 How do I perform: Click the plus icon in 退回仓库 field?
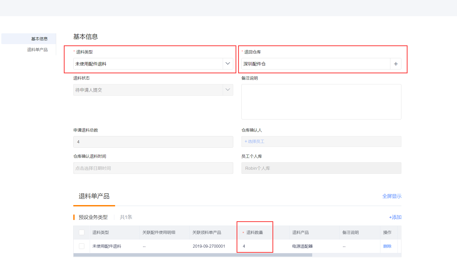coord(396,64)
